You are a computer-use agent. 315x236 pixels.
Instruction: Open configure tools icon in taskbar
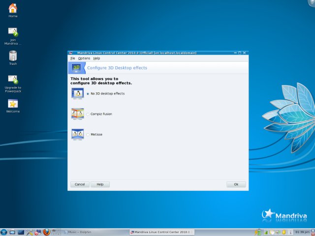pos(29,232)
